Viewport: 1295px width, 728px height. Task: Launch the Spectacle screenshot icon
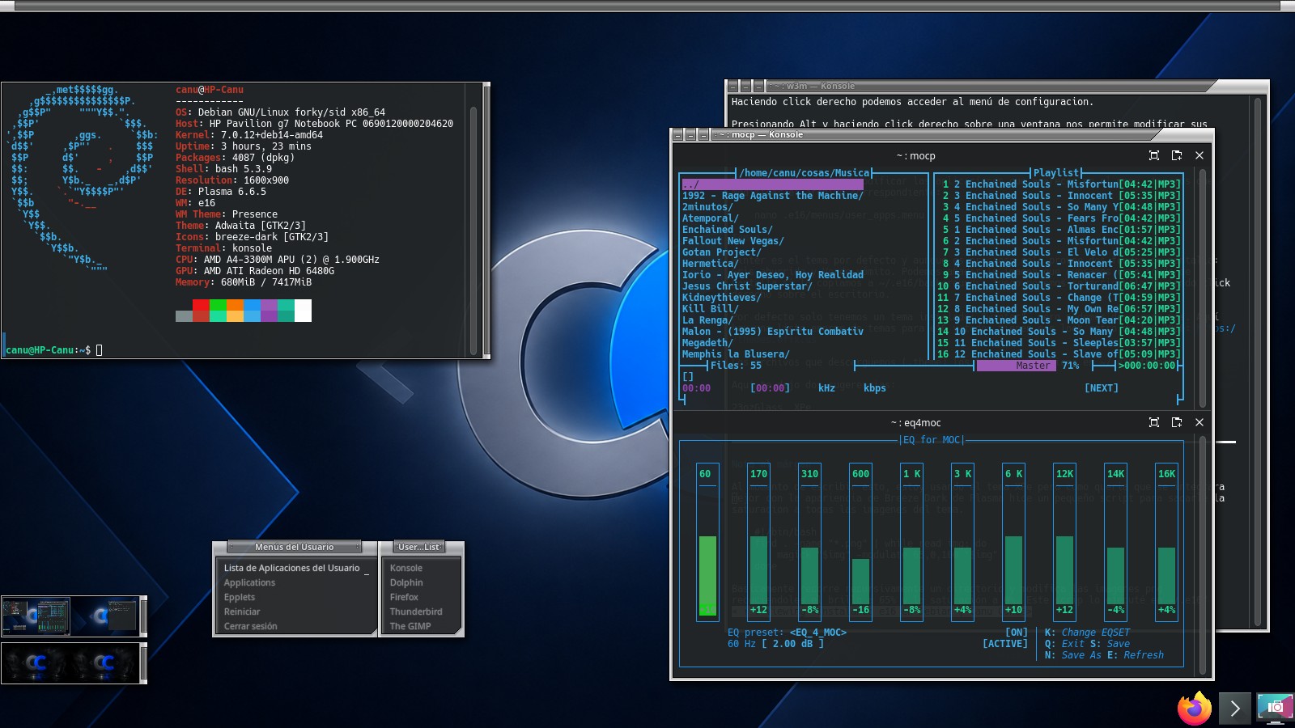[x=1275, y=708]
